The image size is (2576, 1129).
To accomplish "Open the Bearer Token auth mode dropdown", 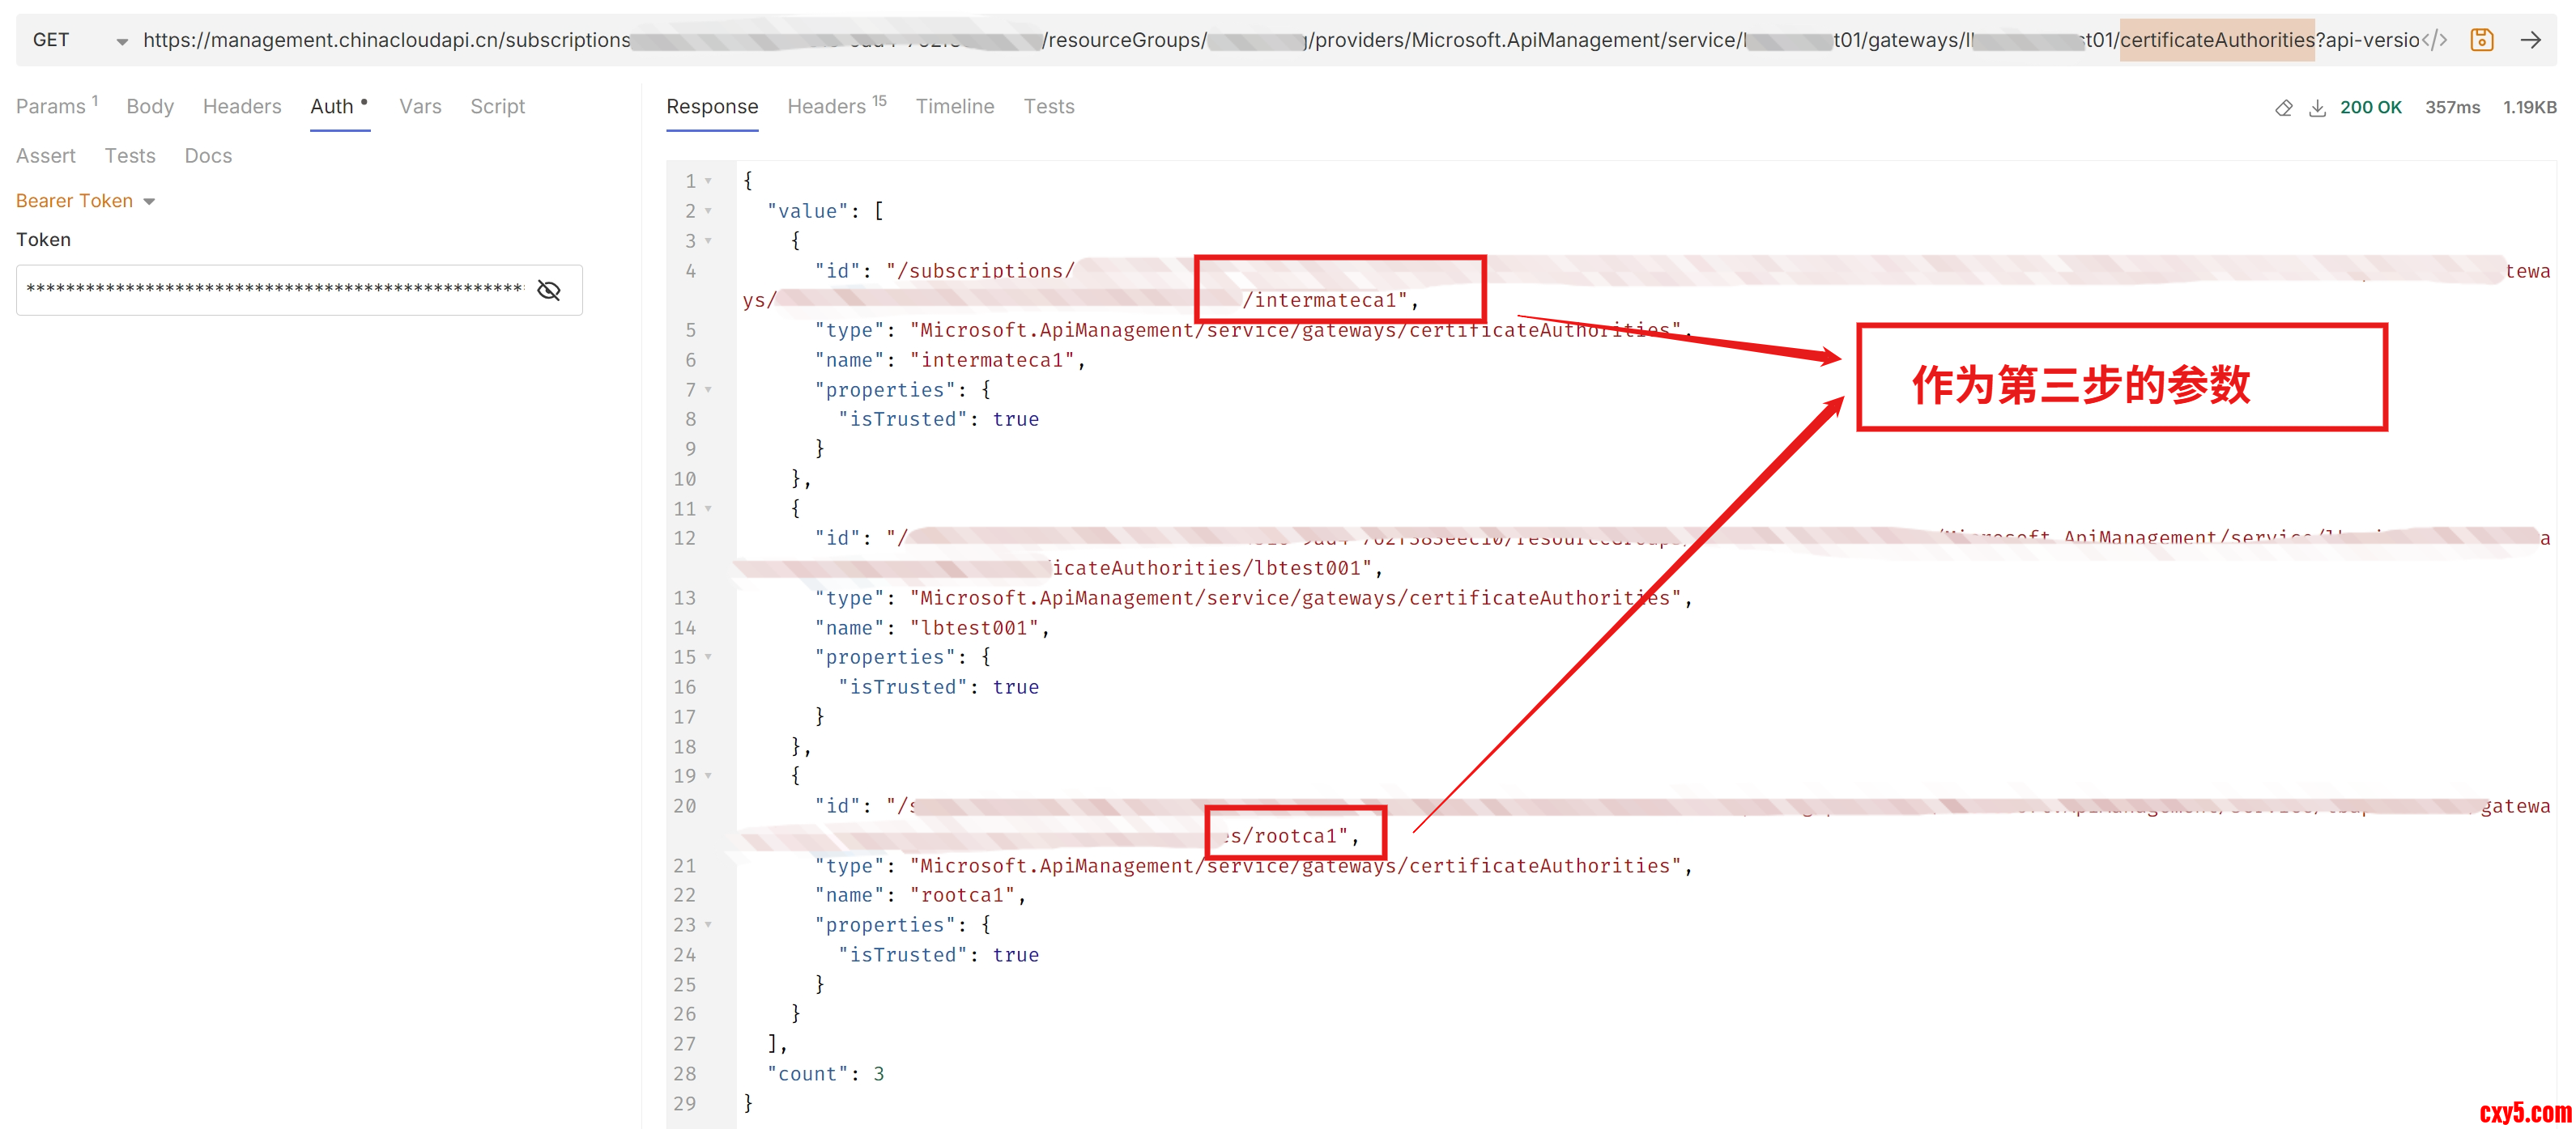I will point(86,201).
